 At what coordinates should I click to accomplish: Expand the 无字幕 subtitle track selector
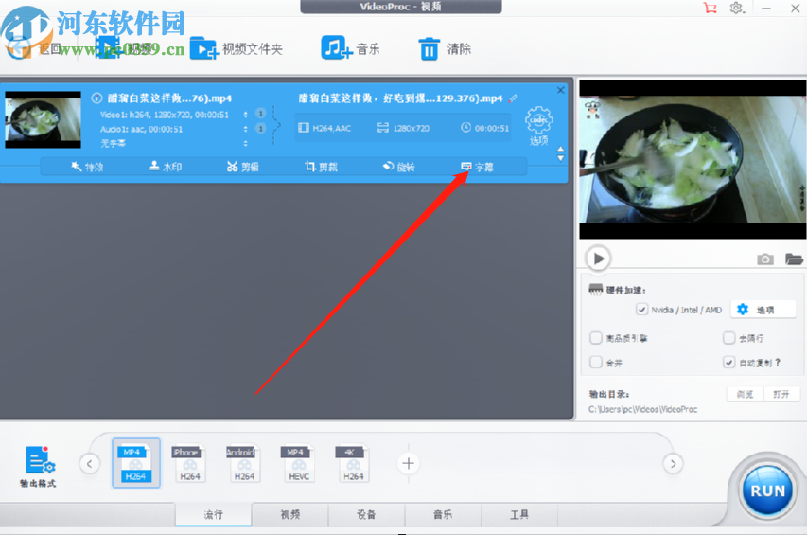pos(245,143)
